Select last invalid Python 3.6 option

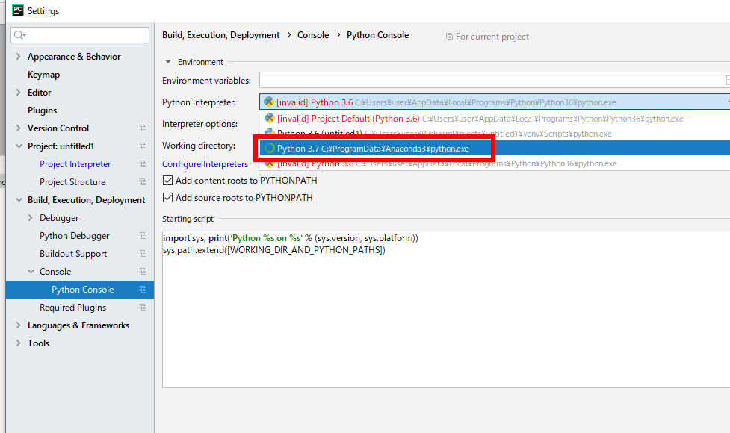pyautogui.click(x=495, y=163)
